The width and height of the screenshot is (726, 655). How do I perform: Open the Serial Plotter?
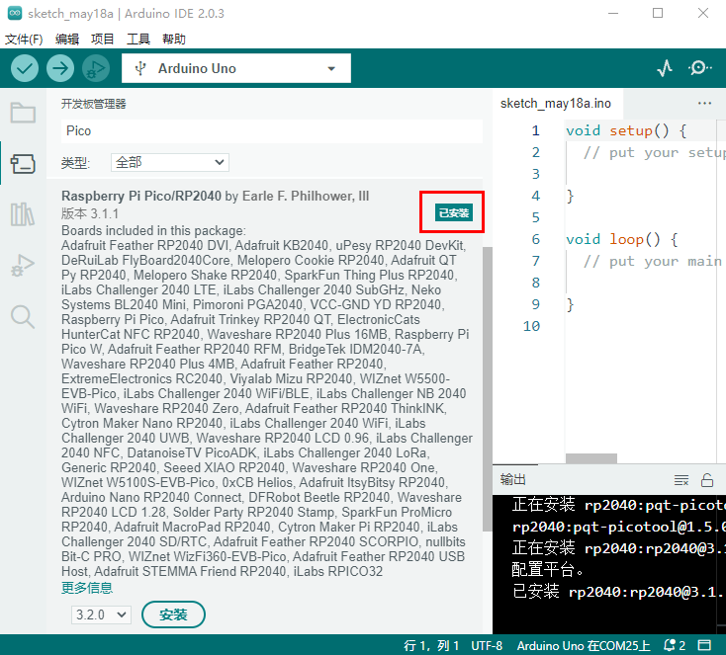point(665,68)
